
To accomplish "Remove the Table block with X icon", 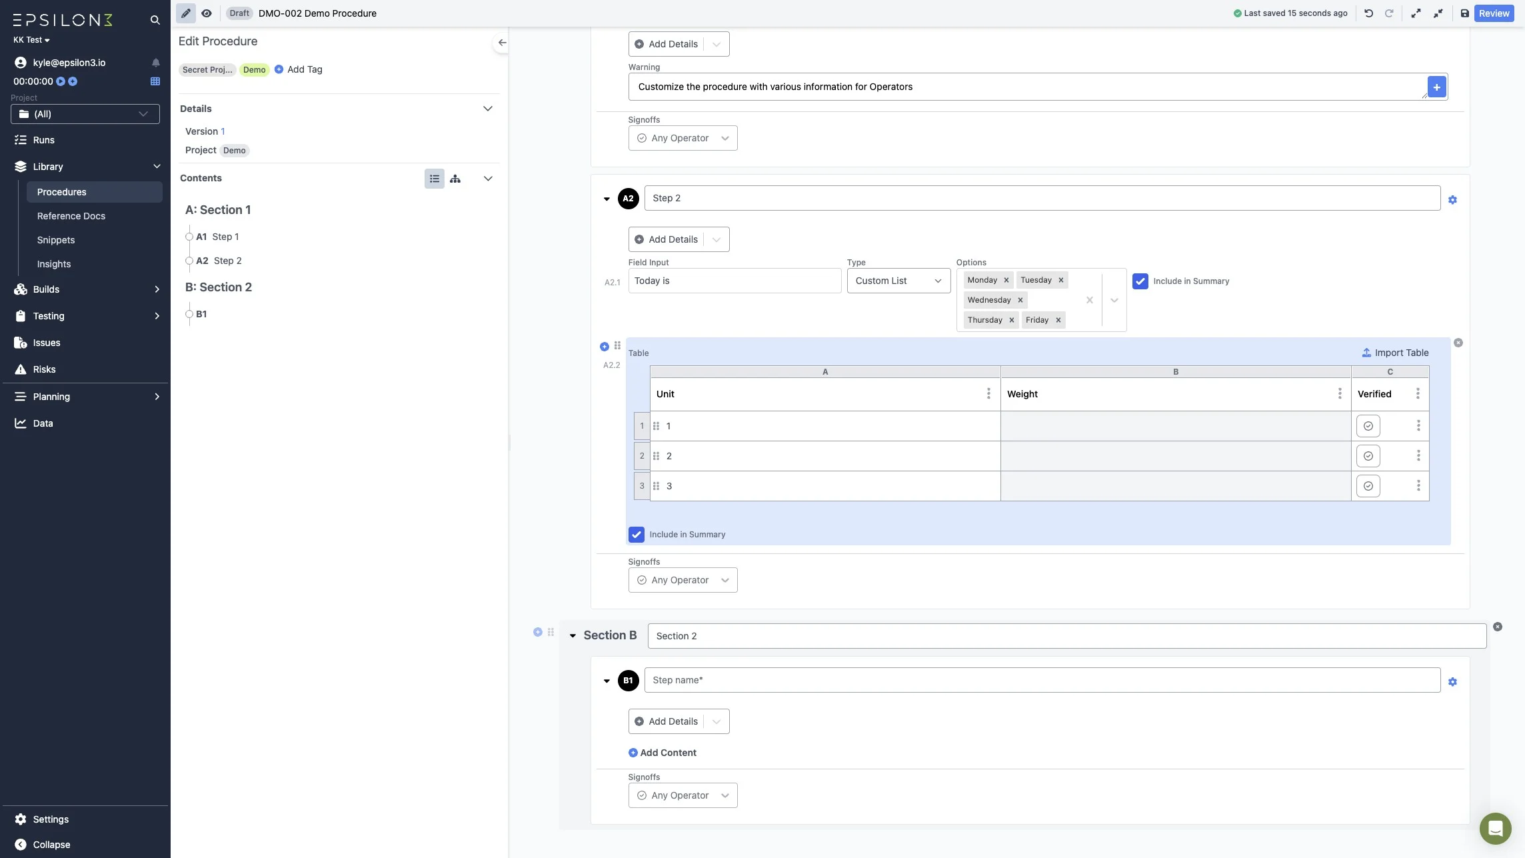I will (1458, 343).
